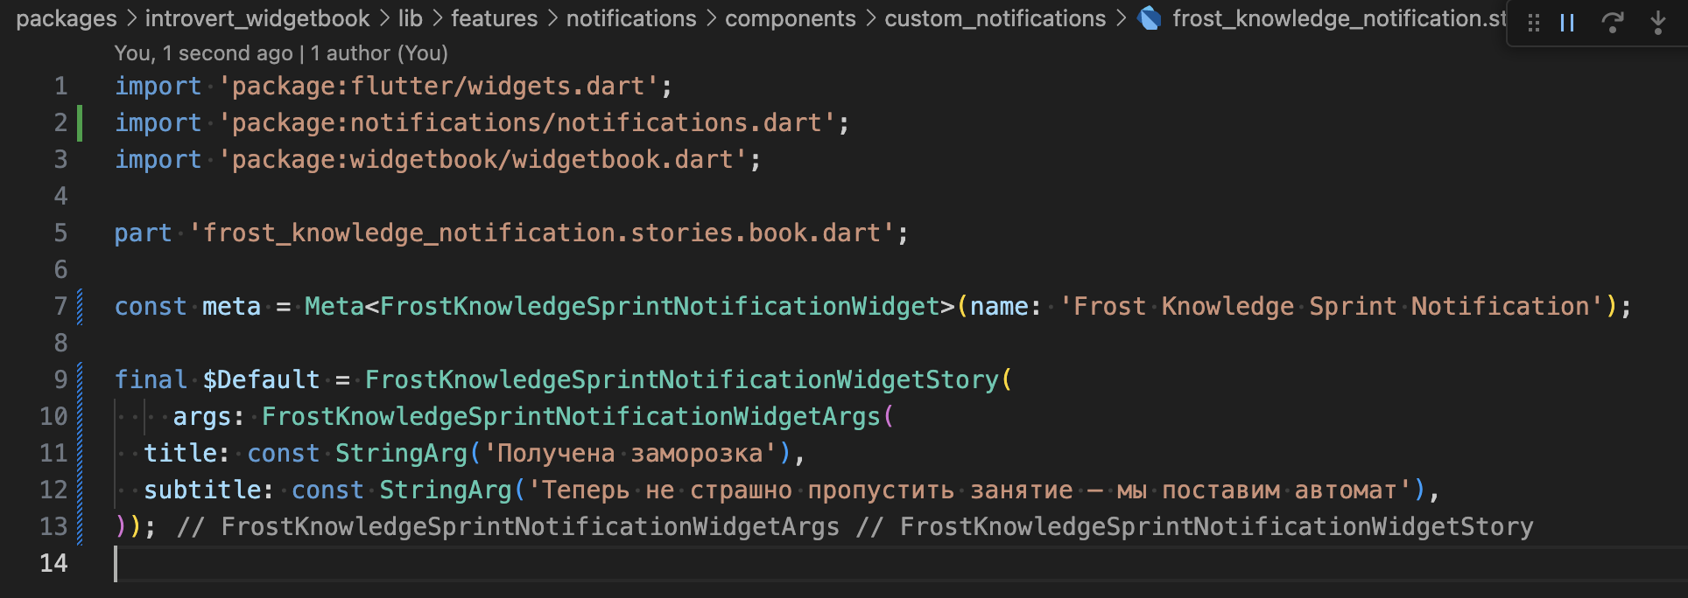Click the striped gutter change marker on line 7
Image resolution: width=1688 pixels, height=598 pixels.
pos(80,306)
